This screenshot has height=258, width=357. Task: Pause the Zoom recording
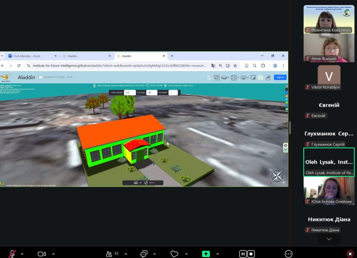pos(243,254)
